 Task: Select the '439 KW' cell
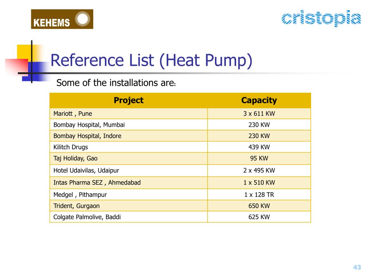coord(259,147)
